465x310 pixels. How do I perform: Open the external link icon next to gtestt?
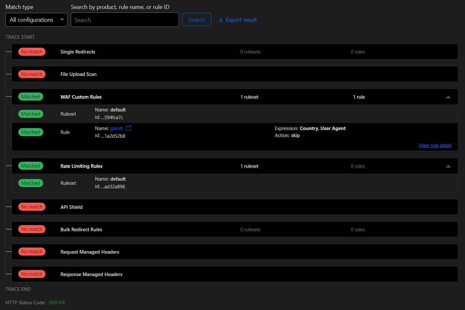(x=128, y=128)
